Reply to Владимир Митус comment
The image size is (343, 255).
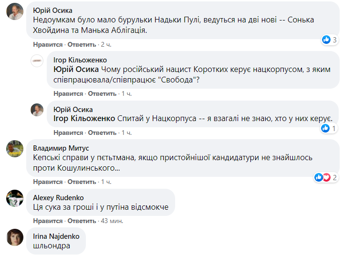click(x=83, y=182)
